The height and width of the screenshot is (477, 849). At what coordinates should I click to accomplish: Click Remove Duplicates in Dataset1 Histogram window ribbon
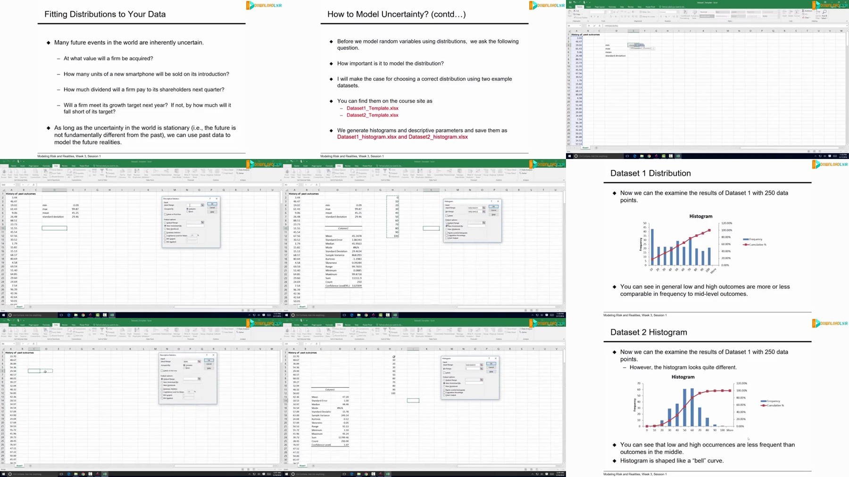coord(420,173)
